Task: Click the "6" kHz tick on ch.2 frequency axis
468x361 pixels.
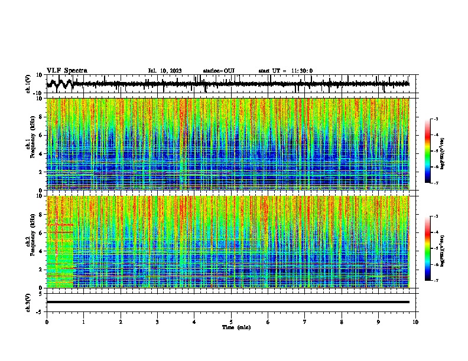Action: (x=41, y=232)
